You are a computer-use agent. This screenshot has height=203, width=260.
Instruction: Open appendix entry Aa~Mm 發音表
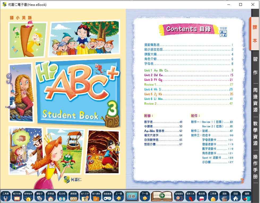(x=163, y=131)
